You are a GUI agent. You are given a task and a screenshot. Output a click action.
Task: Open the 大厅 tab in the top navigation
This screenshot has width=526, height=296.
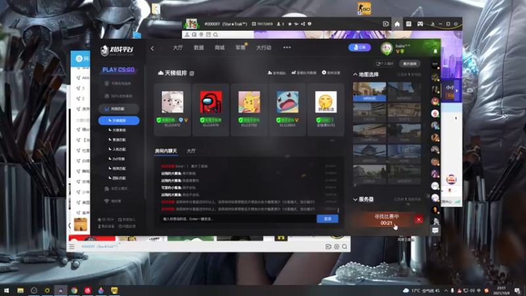(x=178, y=47)
